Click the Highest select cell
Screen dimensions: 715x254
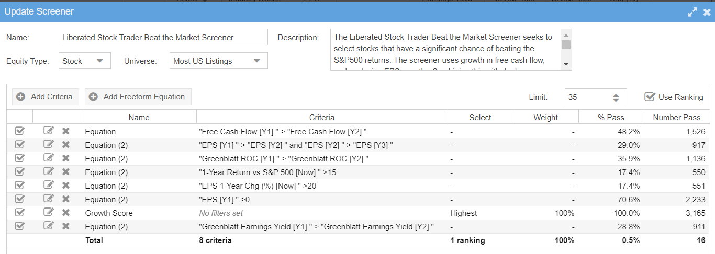tap(464, 213)
